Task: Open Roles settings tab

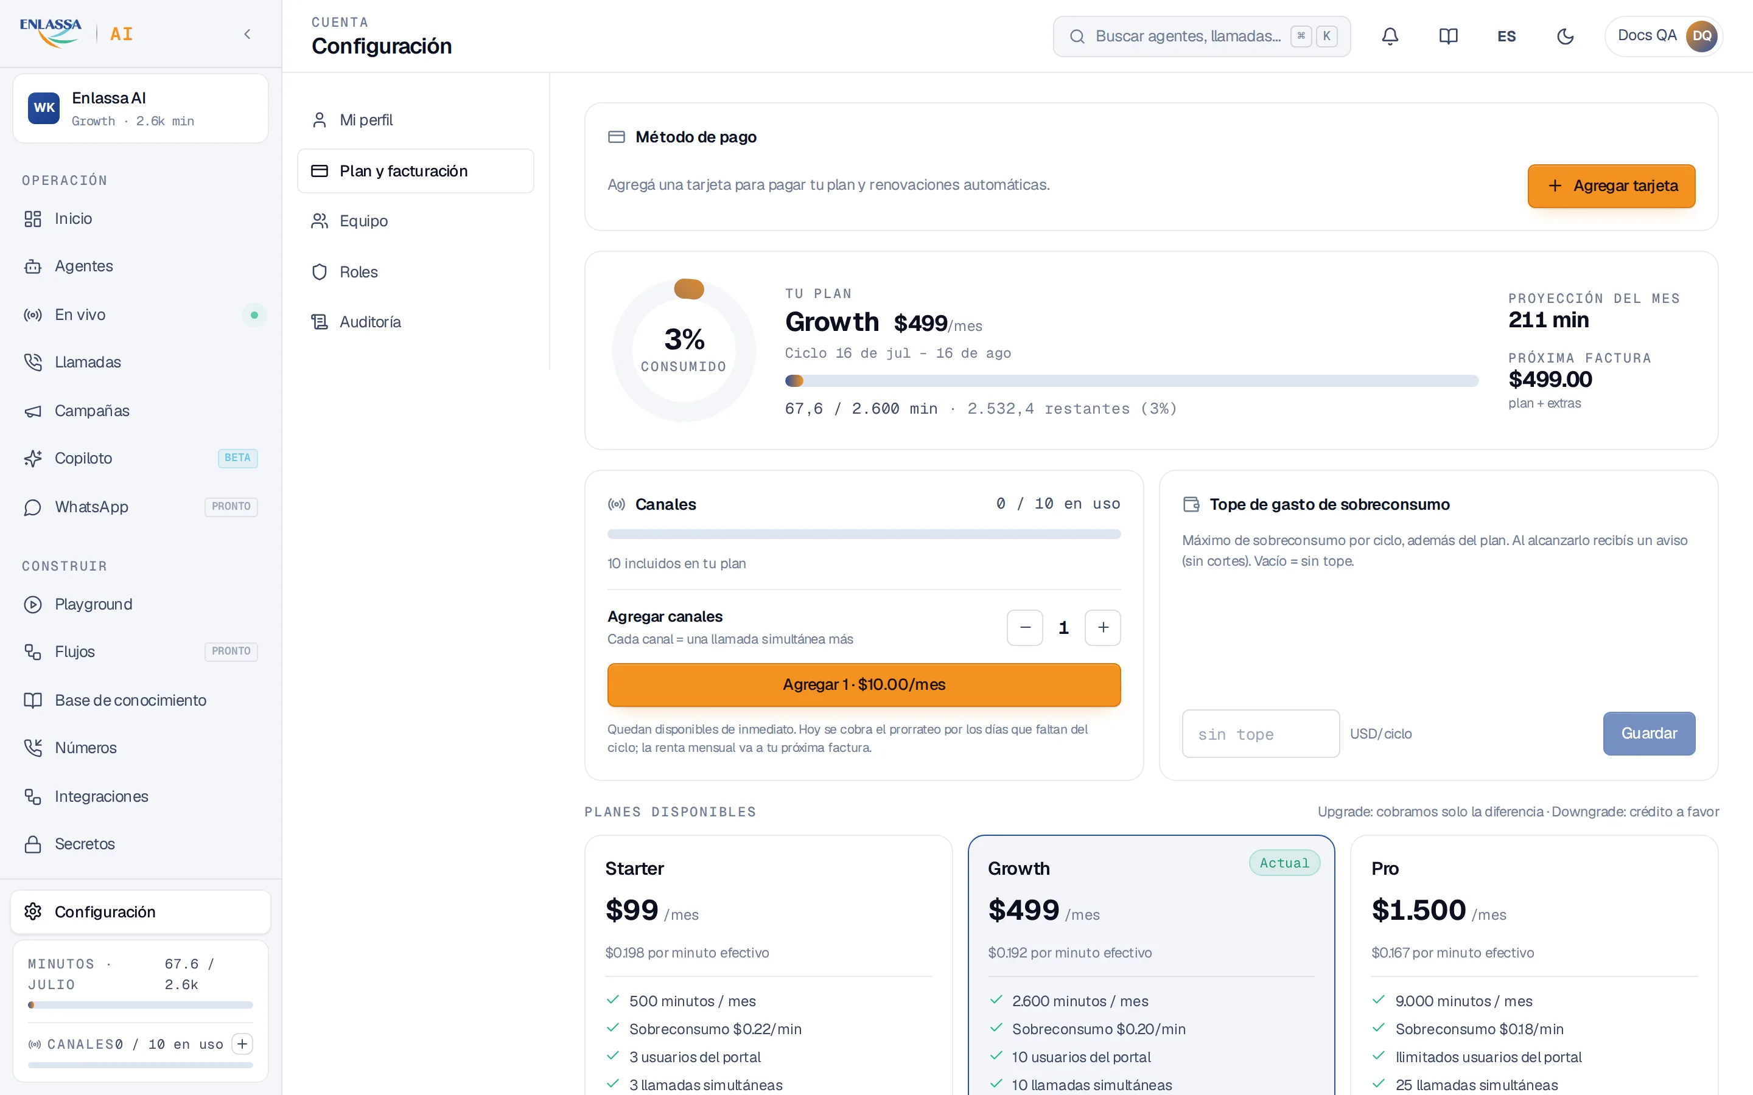Action: 416,271
